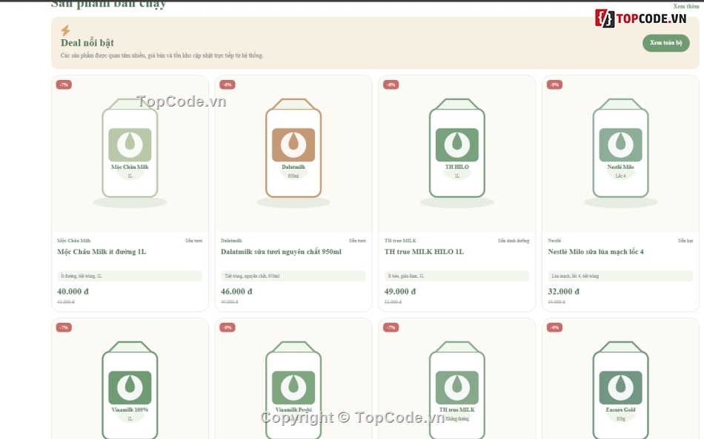Viewport: 704px width, 439px height.
Task: Click 'Sữa tươi' category on Dalatmilk card
Action: (x=357, y=241)
